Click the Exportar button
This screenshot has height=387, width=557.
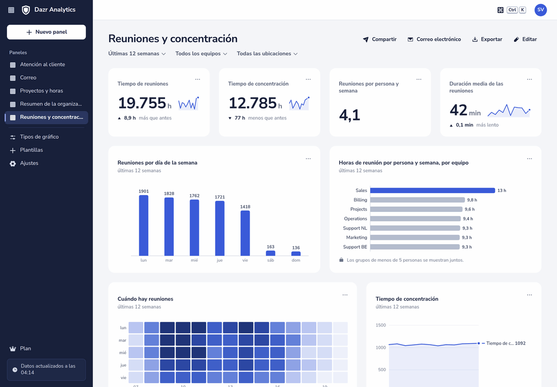(x=487, y=39)
